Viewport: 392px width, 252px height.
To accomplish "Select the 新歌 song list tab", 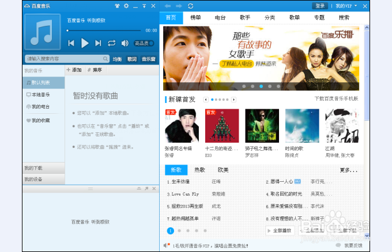I will tap(176, 170).
